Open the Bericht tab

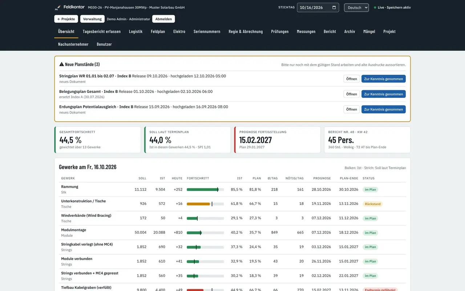point(330,32)
